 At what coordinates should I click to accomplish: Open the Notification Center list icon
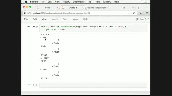click(145, 2)
